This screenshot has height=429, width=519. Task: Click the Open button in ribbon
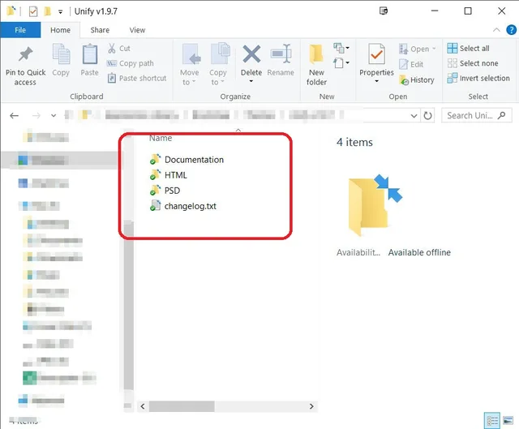[x=418, y=49]
